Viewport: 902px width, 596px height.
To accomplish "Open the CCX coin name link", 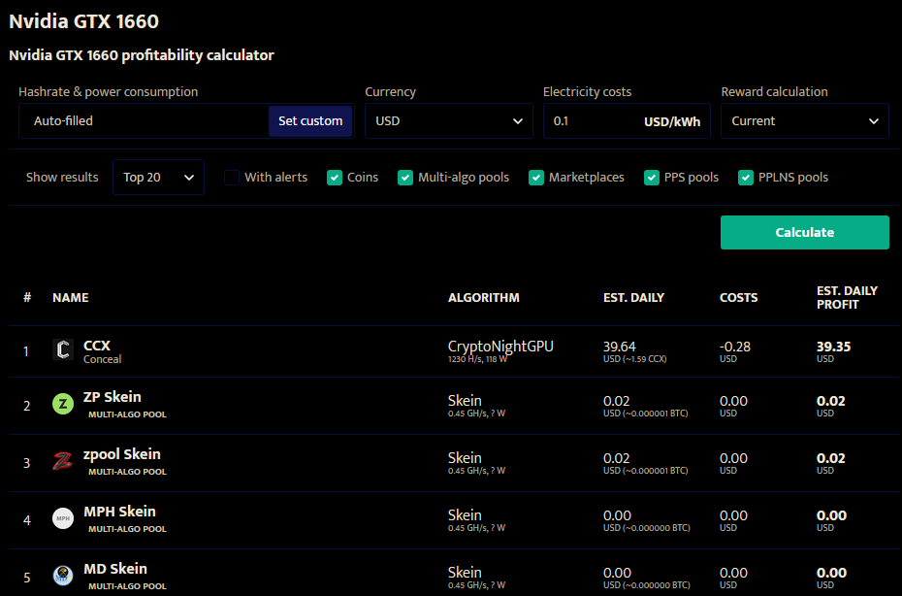I will point(97,346).
